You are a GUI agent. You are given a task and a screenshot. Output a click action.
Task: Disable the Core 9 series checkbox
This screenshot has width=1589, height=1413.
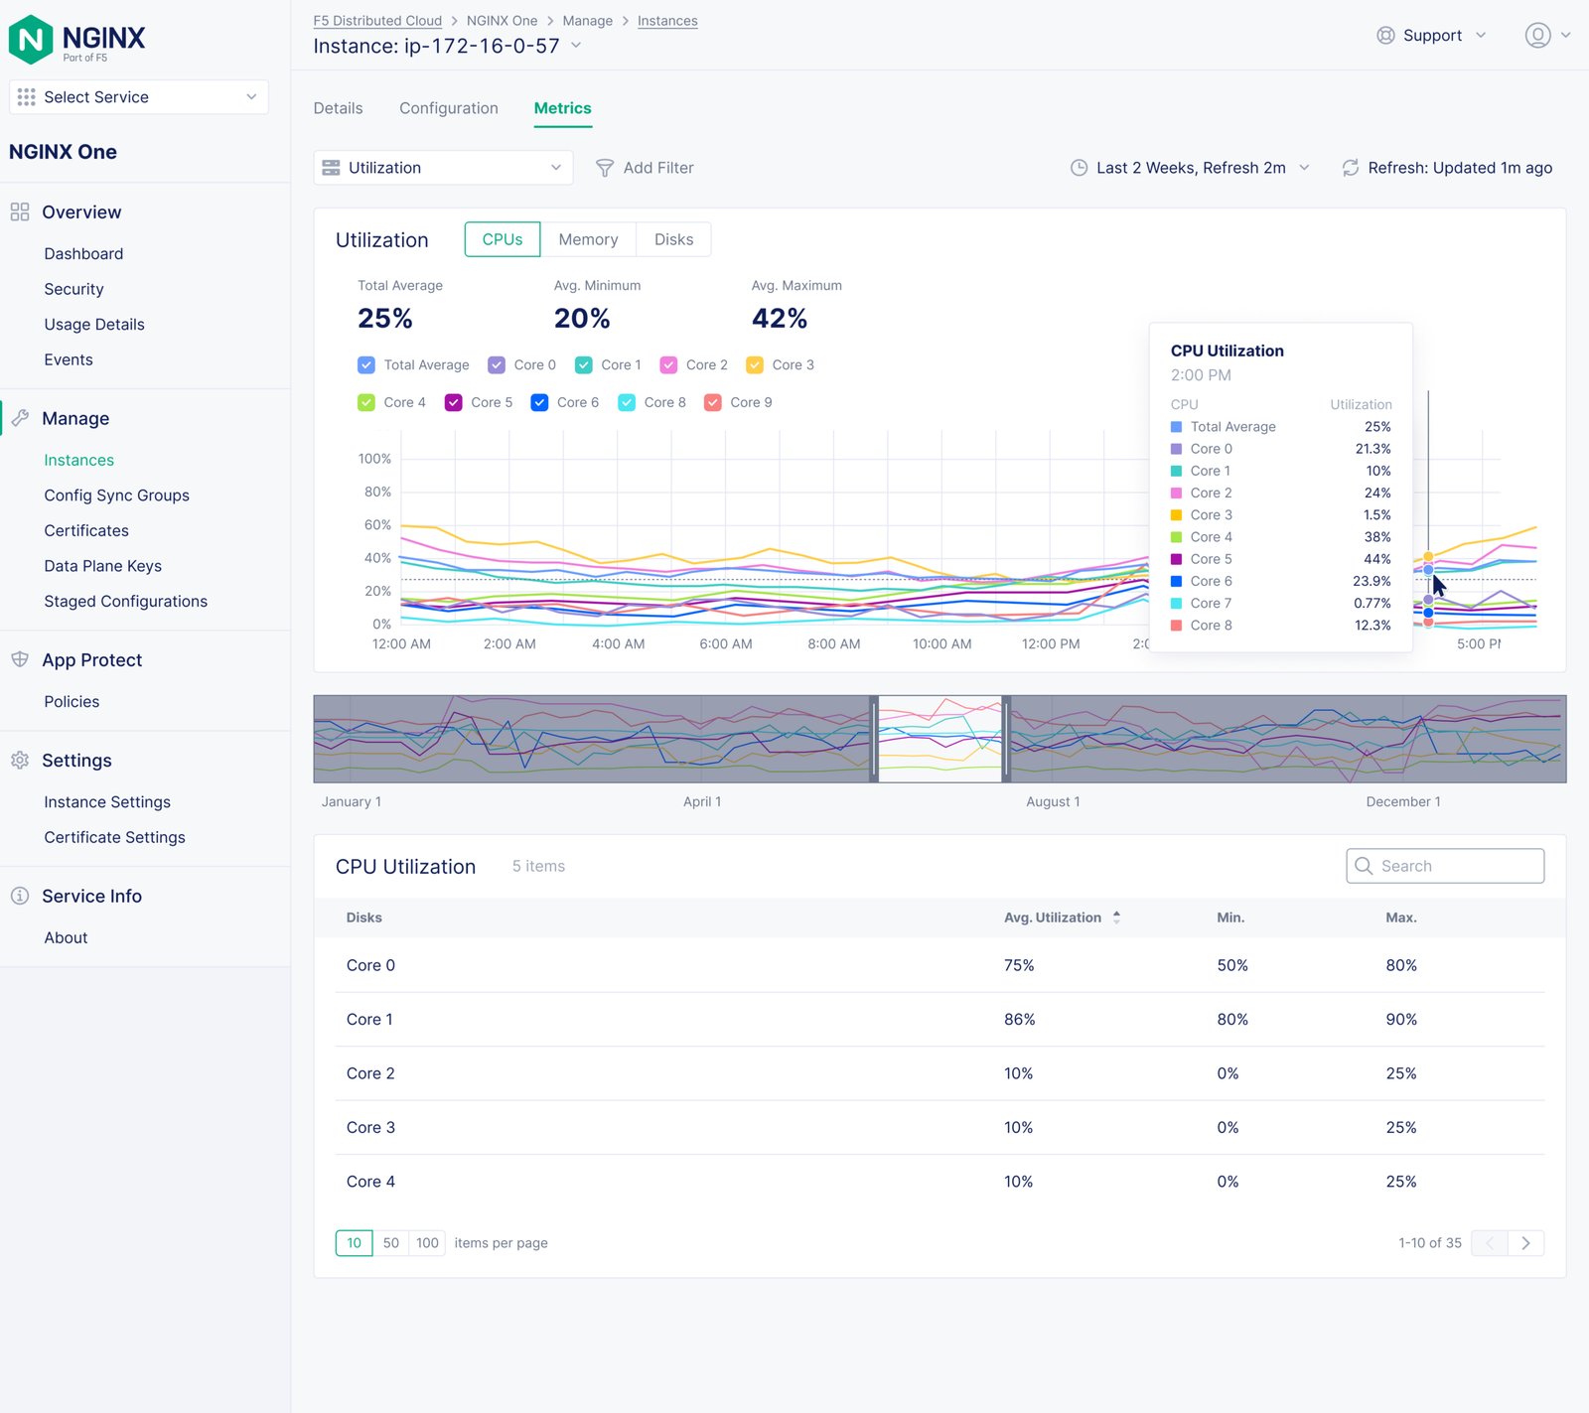tap(713, 402)
